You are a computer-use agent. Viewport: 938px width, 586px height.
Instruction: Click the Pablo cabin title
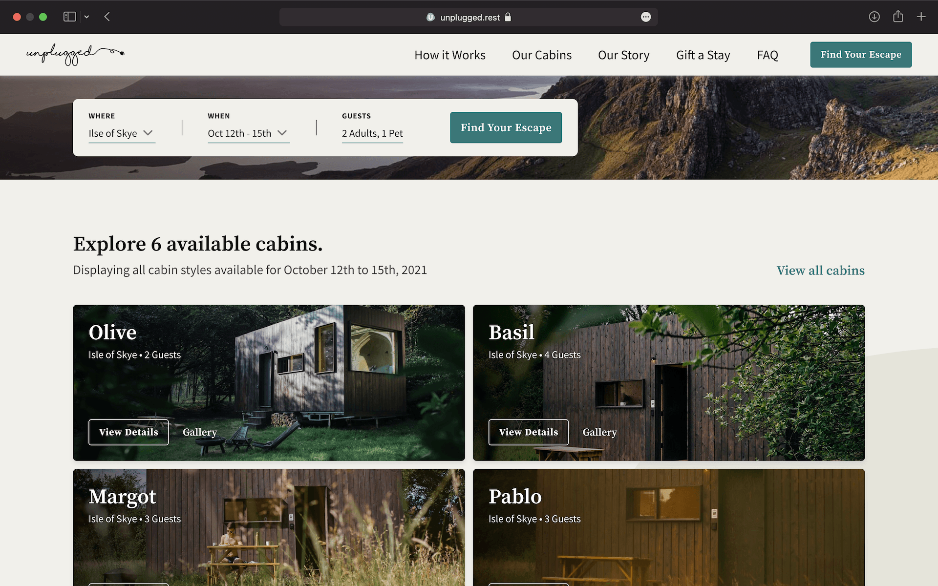(515, 497)
